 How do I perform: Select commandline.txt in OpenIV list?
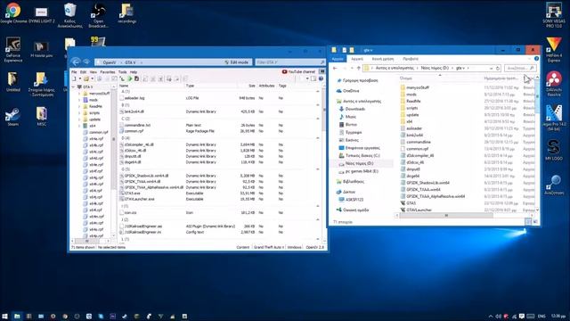click(137, 125)
